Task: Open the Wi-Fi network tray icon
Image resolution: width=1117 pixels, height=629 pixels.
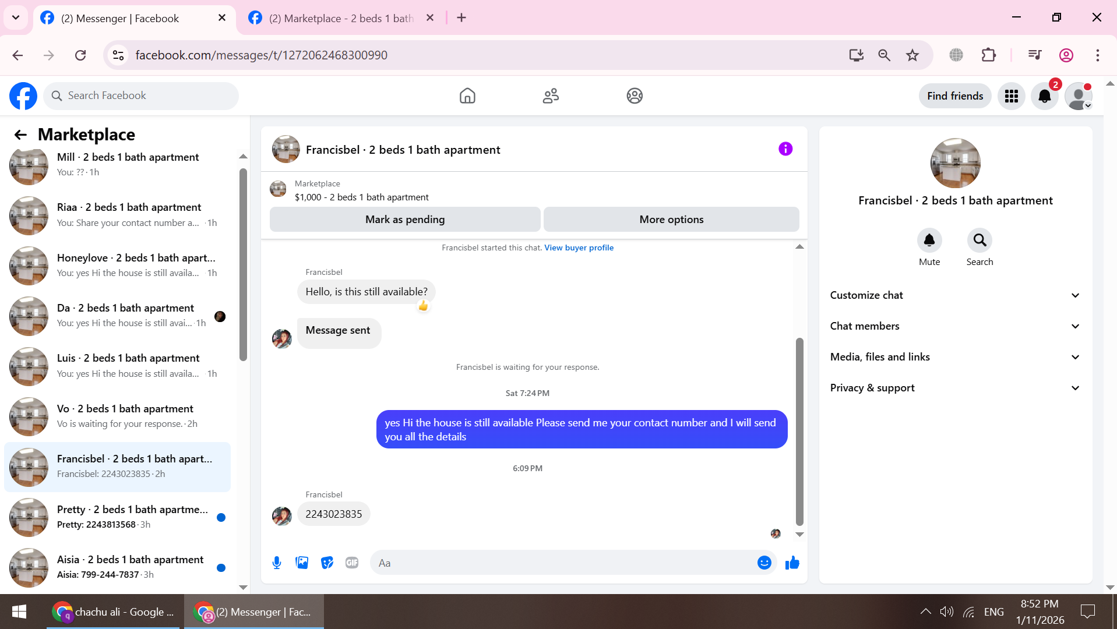Action: tap(969, 612)
